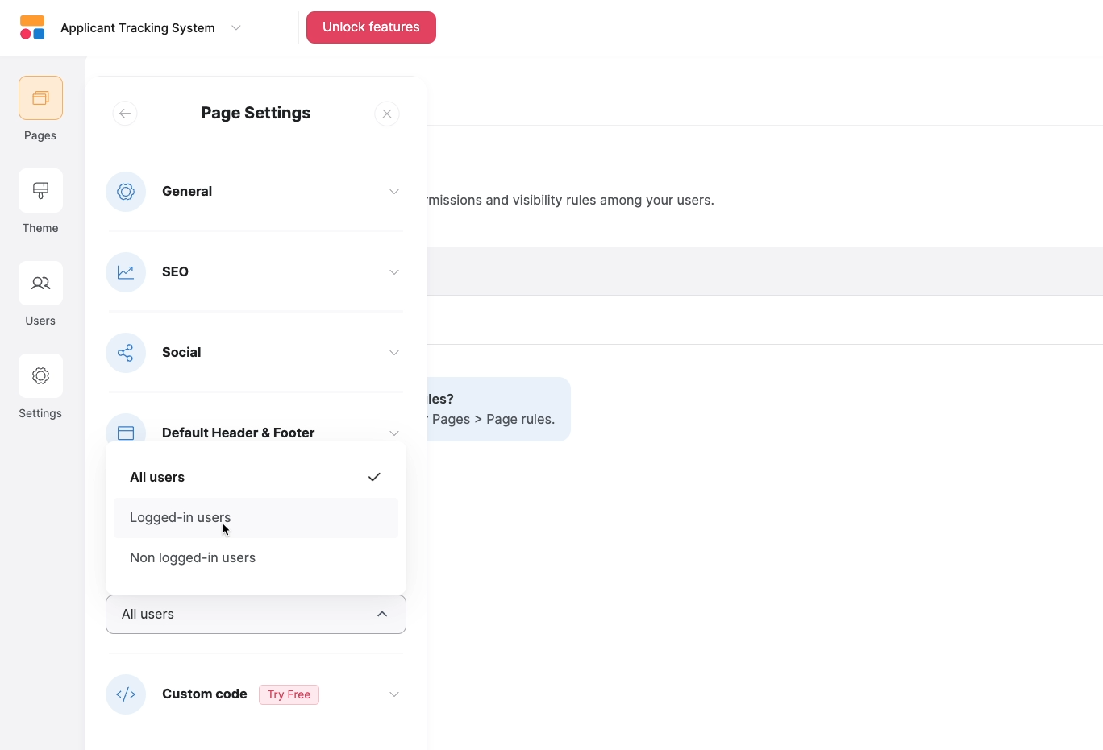Click the SEO section label
1103x750 pixels.
pyautogui.click(x=175, y=272)
